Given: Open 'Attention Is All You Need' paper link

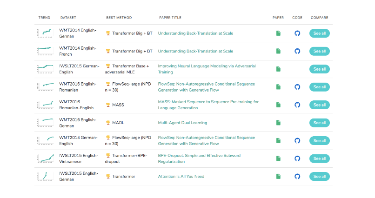Looking at the screenshot, I should [181, 177].
